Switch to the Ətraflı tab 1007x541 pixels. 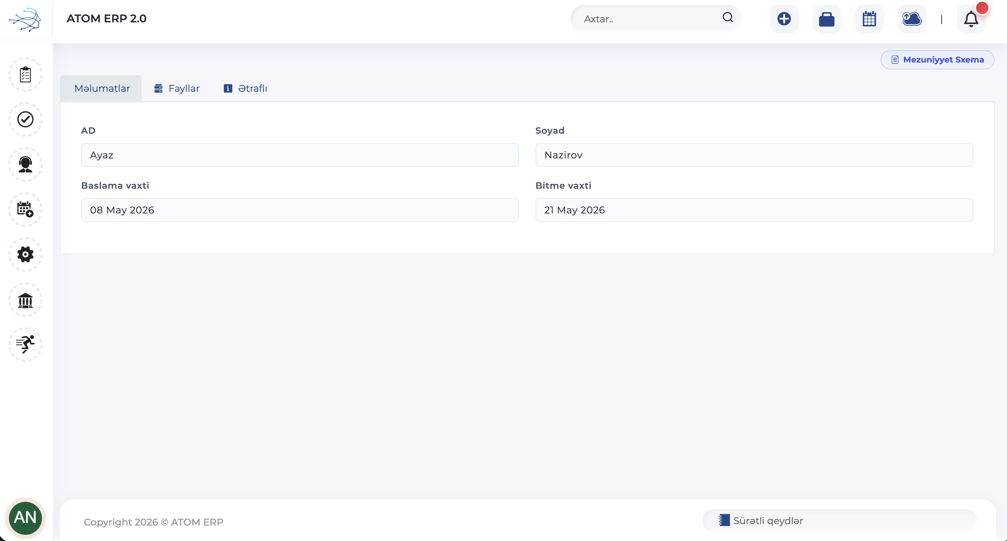(245, 88)
